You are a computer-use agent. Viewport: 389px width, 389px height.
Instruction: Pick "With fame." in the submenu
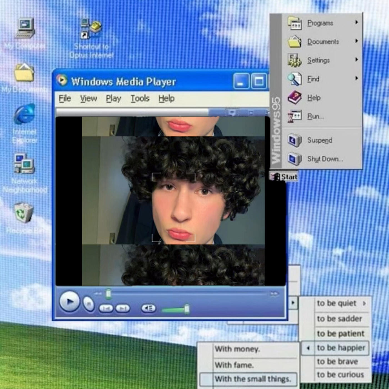point(234,365)
